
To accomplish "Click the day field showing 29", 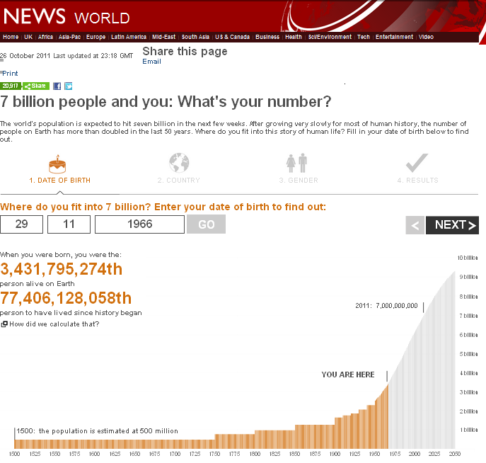I will coord(22,224).
